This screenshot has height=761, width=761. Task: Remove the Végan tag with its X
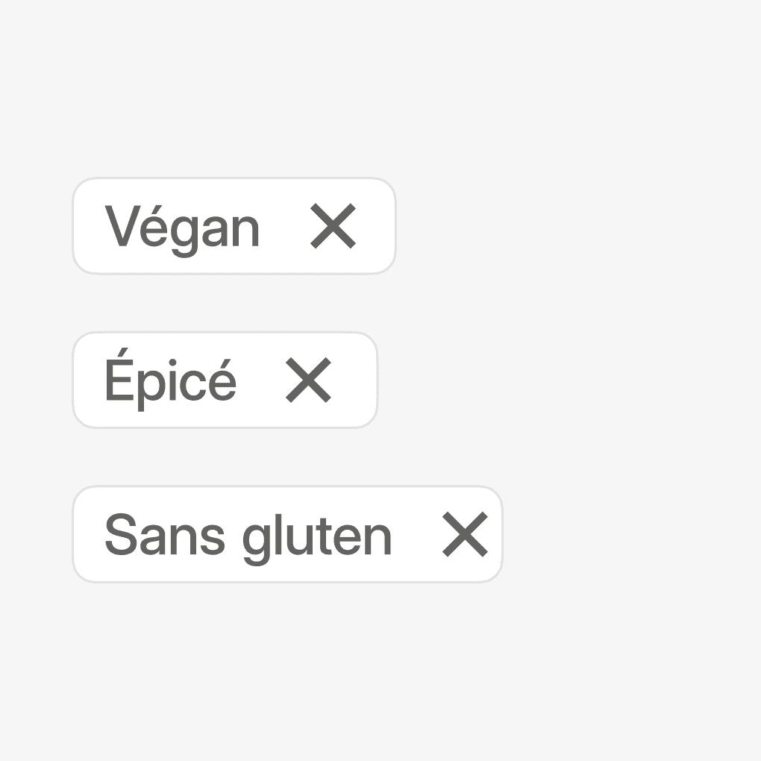pos(333,226)
